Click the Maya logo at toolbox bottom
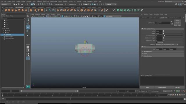Screen dimensions: 186x104 28,87
